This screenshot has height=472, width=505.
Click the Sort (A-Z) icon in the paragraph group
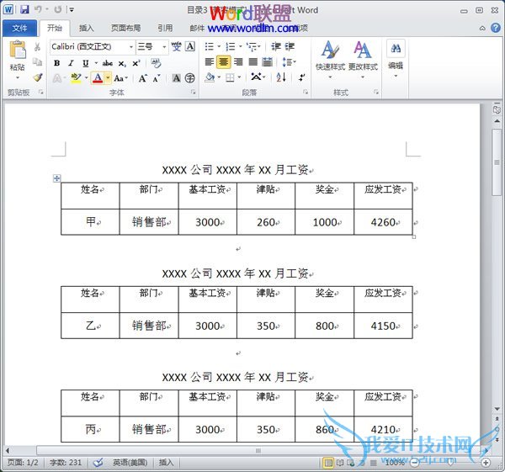tap(281, 77)
